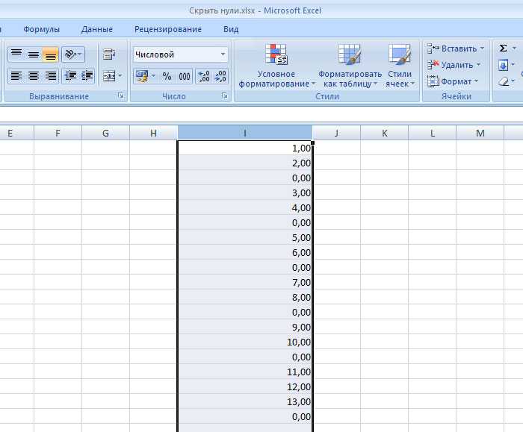The image size is (523, 432).
Task: Open the Числовой number format combo box
Action: [x=181, y=54]
